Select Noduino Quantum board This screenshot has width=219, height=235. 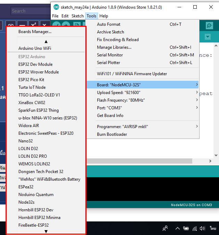click(46, 195)
